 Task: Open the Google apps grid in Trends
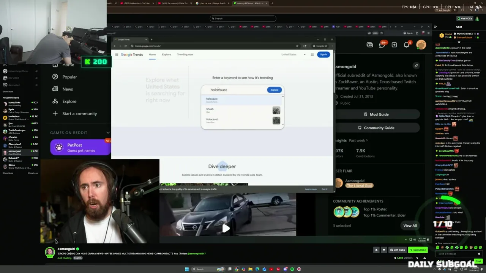[312, 55]
